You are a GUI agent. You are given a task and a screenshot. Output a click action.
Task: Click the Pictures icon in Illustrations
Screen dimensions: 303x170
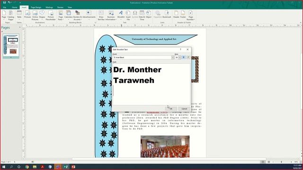point(27,14)
